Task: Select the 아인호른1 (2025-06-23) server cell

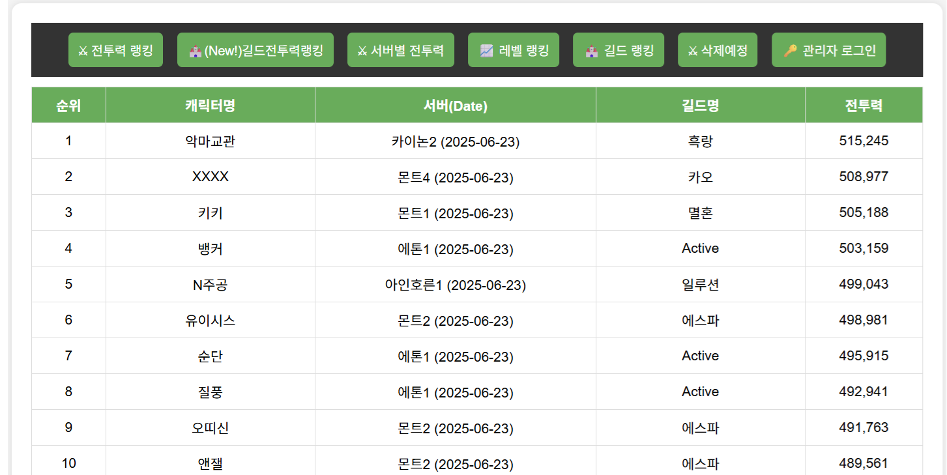Action: pos(455,285)
